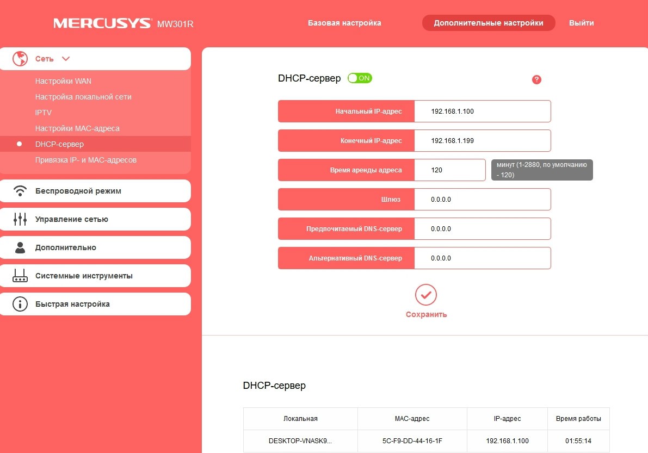Click the Выйти logout link
This screenshot has width=648, height=453.
(x=581, y=23)
